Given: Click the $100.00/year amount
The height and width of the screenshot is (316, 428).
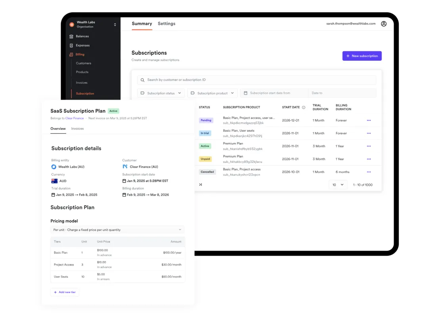Looking at the screenshot, I should tap(172, 252).
